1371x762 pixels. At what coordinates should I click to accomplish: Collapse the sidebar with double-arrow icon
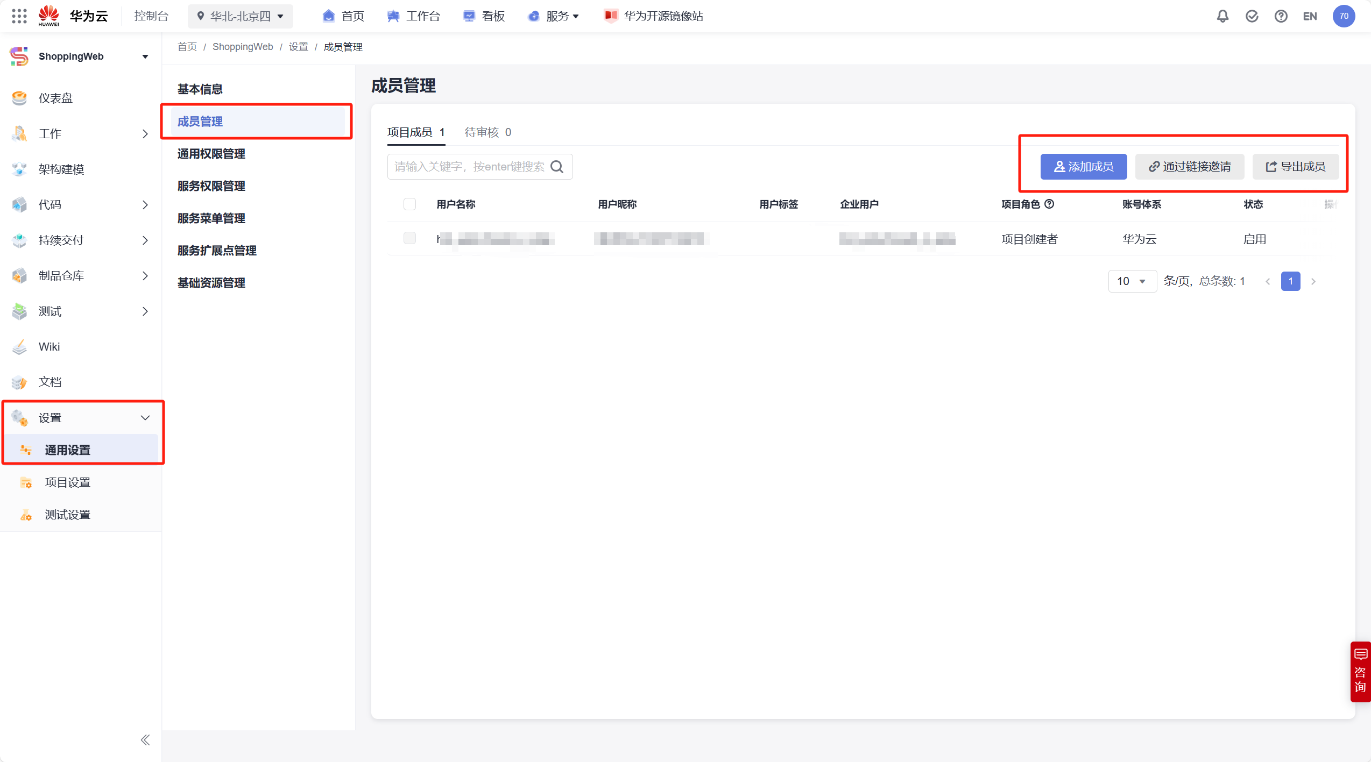click(x=145, y=740)
